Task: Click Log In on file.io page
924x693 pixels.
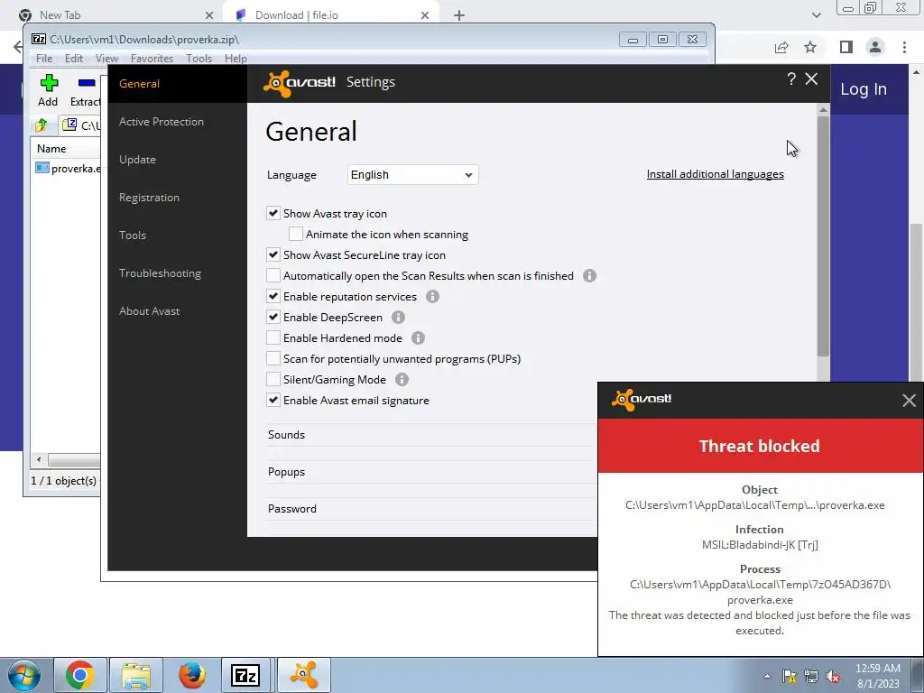Action: point(864,89)
